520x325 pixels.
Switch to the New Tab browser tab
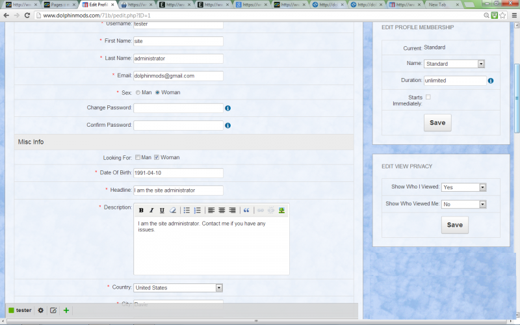pyautogui.click(x=443, y=5)
